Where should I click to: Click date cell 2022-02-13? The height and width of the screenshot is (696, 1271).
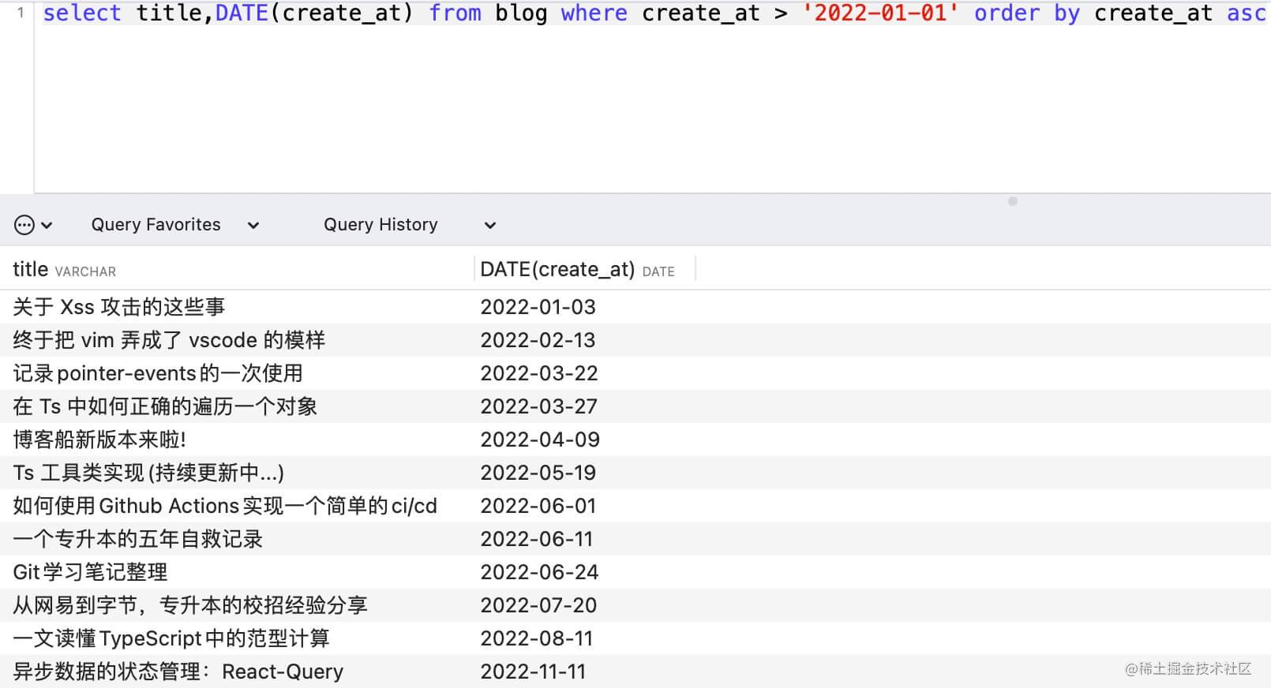tap(538, 340)
